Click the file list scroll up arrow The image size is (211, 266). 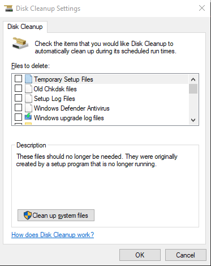(x=193, y=79)
